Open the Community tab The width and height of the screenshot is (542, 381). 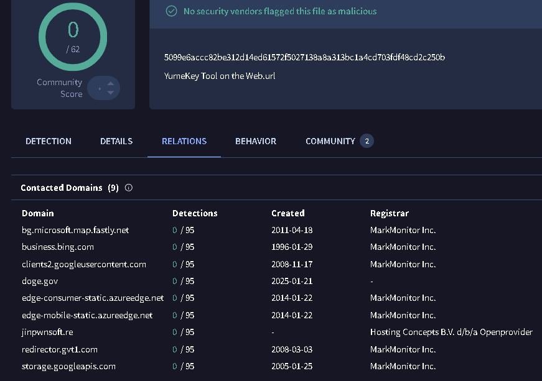click(x=330, y=141)
